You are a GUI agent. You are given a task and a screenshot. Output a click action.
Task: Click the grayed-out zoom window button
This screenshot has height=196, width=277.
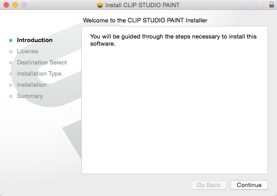(x=24, y=5)
